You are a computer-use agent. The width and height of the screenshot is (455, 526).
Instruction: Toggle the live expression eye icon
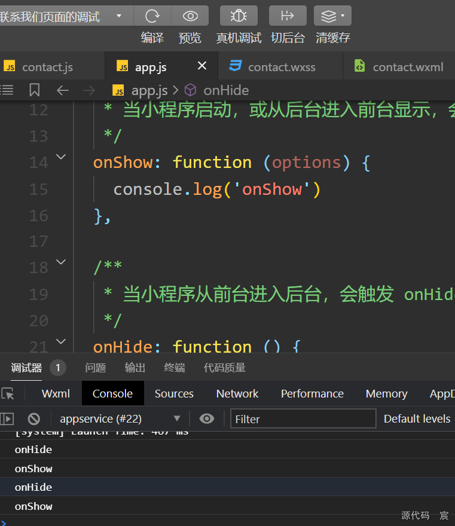coord(207,418)
